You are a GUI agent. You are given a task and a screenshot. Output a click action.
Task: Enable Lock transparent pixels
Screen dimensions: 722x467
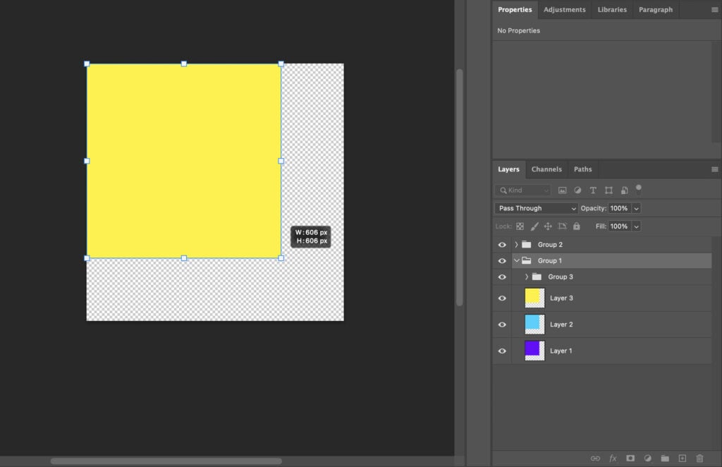pos(520,226)
